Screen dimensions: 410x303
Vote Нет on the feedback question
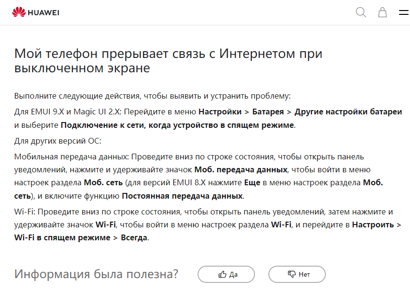(297, 274)
